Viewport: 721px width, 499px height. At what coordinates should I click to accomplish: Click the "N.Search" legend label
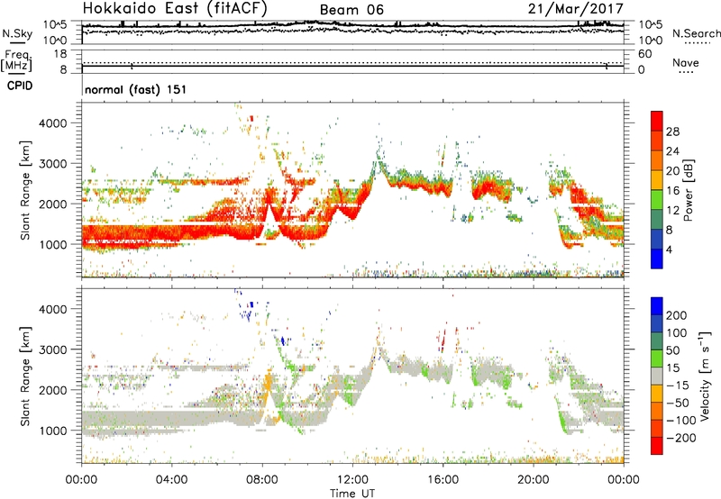[696, 33]
